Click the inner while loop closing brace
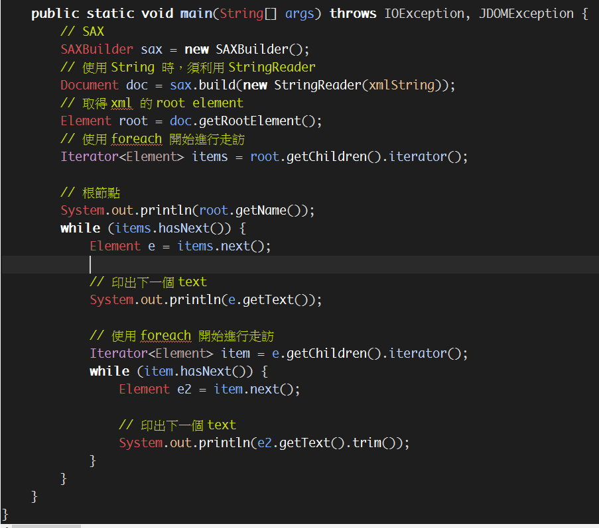 [x=92, y=461]
